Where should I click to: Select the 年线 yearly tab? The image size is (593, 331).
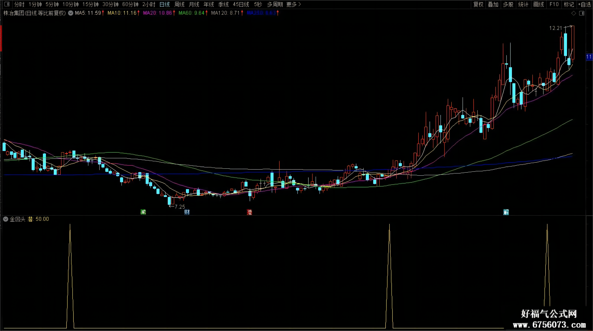(209, 4)
